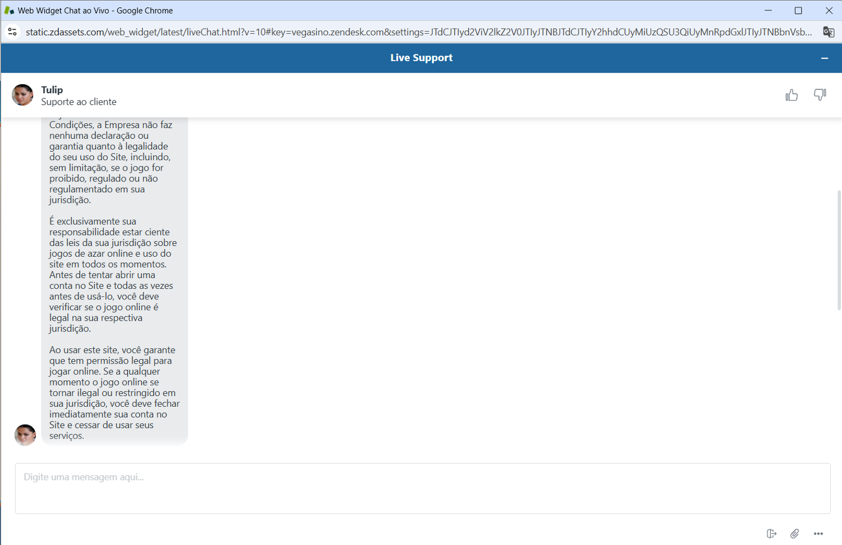Image resolution: width=842 pixels, height=545 pixels.
Task: Click the paragraph starting 'Condições, a Empresa'
Action: point(111,162)
